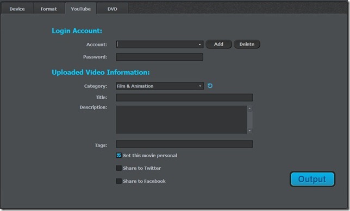Click into the Title field
The height and width of the screenshot is (211, 350).
tap(184, 98)
